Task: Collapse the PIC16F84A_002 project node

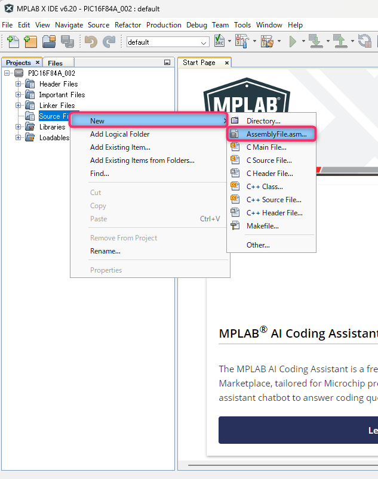Action: point(7,73)
